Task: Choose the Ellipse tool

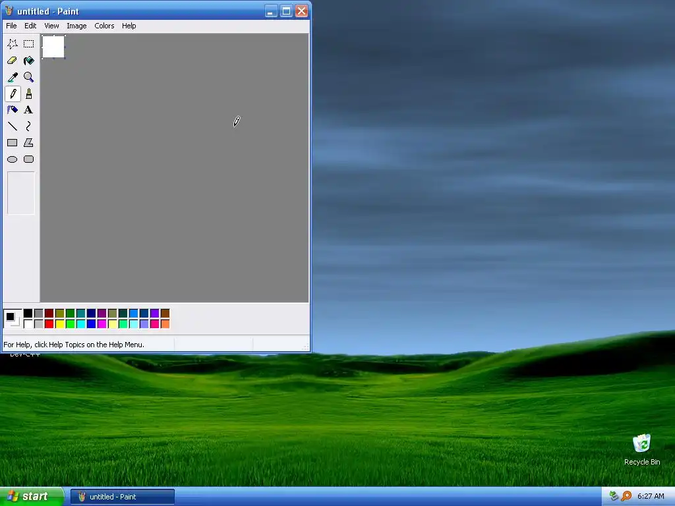Action: [x=13, y=159]
